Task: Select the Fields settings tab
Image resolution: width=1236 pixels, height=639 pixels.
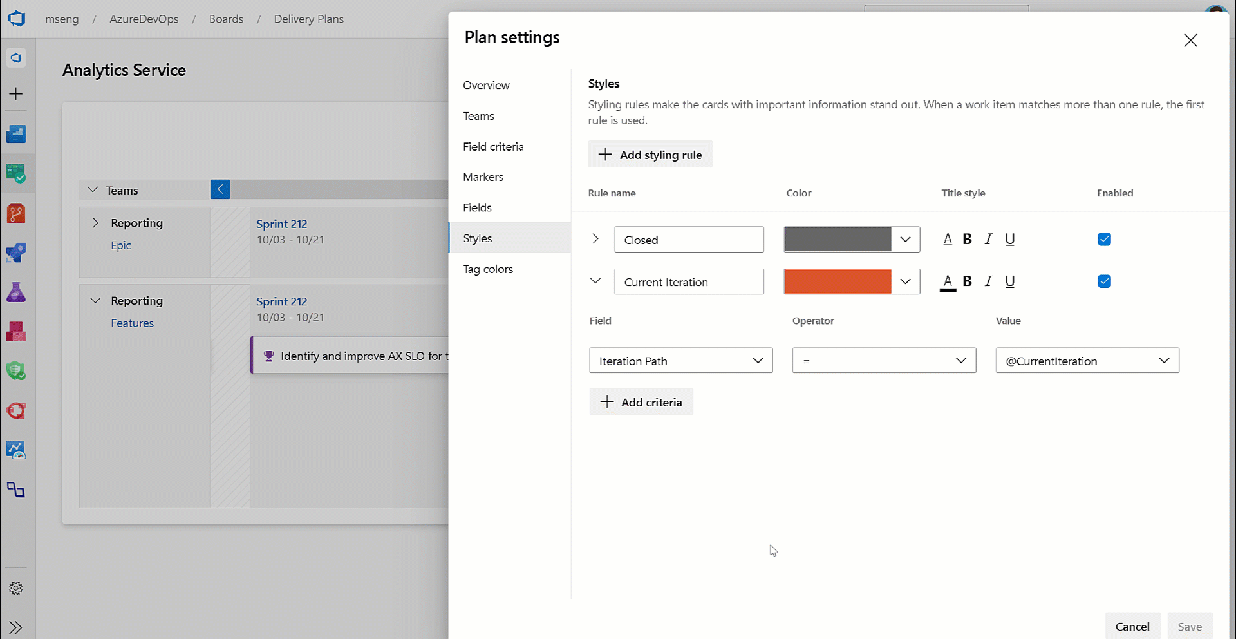Action: [509, 207]
